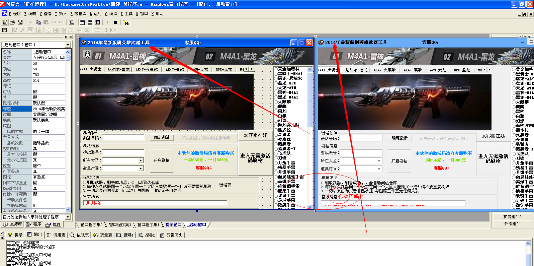Click 确定激活 in the running window
This screenshot has width=534, height=266.
pyautogui.click(x=399, y=138)
